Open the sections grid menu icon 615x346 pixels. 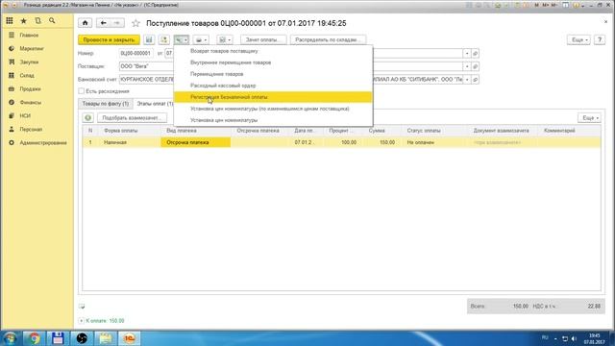[x=10, y=21]
